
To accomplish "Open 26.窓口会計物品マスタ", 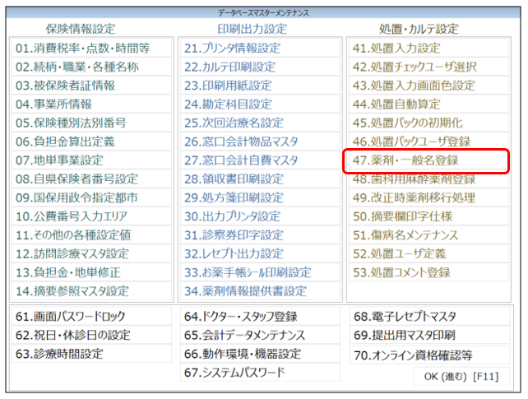I will click(241, 142).
